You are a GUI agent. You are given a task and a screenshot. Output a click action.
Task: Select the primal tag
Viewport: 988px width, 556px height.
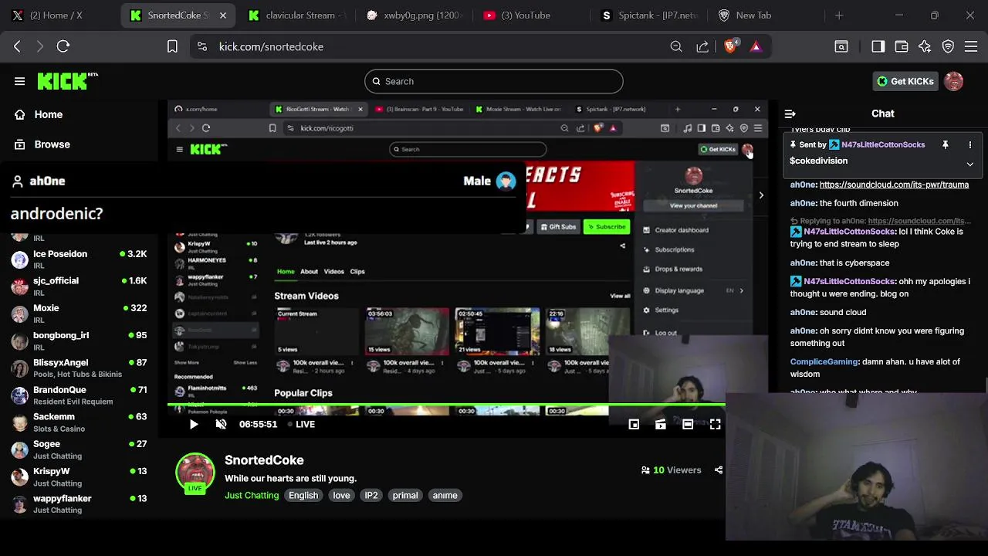click(x=405, y=495)
